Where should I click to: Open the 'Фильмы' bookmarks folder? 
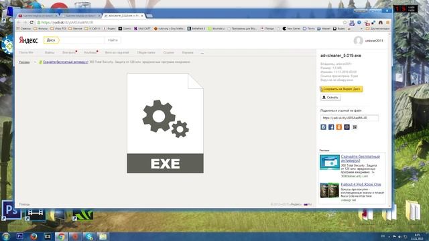point(41,28)
